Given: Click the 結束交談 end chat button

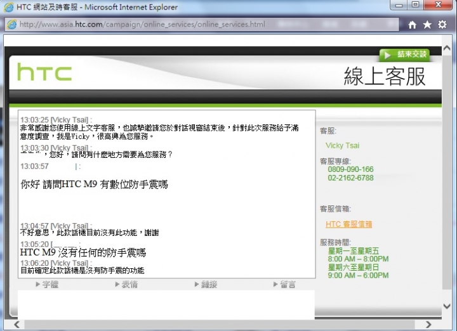Looking at the screenshot, I should click(404, 55).
